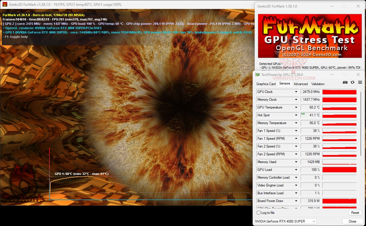Switch to the Sensors tab
The image size is (366, 226).
click(284, 84)
